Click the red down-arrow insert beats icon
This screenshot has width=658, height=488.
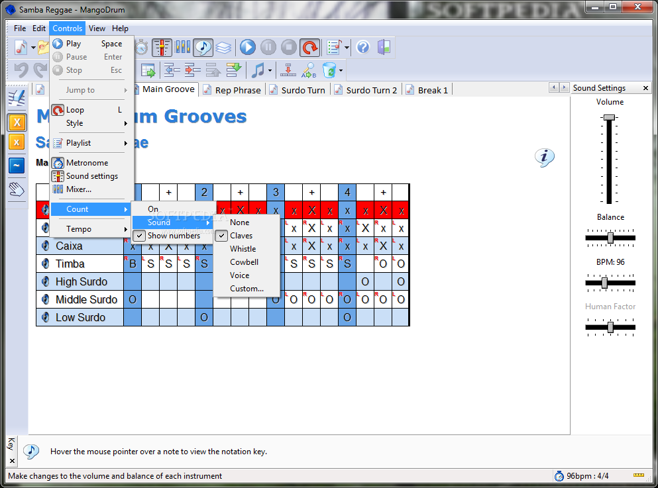288,70
